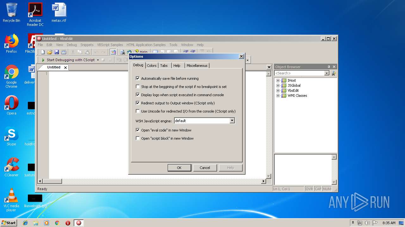Switch to the Miscellaneous tab
405x227 pixels.
[x=197, y=66]
